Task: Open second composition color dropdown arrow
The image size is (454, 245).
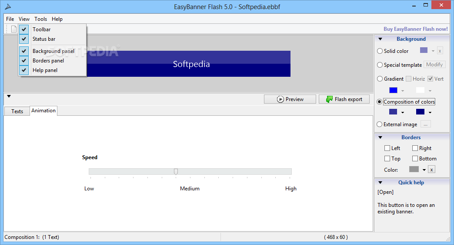Action: click(x=430, y=113)
